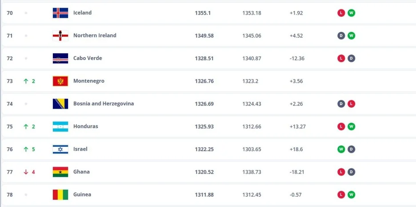Click Northern Ireland's grey D result badge
The width and height of the screenshot is (416, 207).
click(341, 35)
